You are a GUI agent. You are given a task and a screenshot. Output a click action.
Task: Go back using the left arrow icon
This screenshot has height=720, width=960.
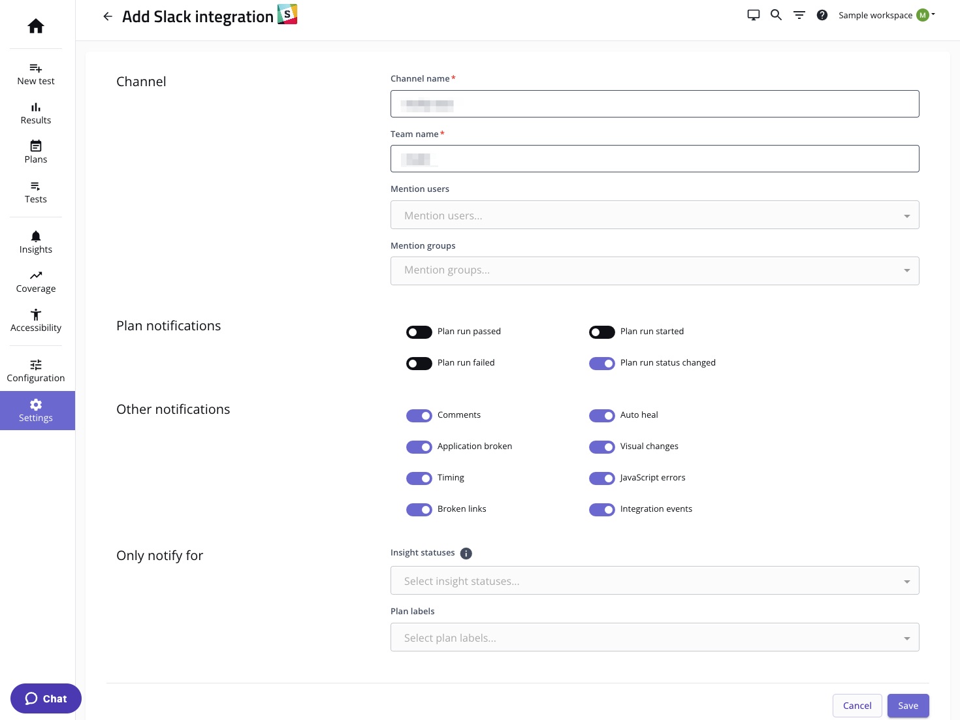click(x=108, y=16)
